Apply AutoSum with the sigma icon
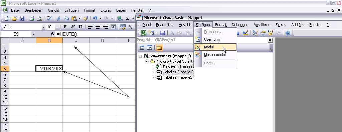Viewport: 342px width, 132px height. click(x=127, y=19)
